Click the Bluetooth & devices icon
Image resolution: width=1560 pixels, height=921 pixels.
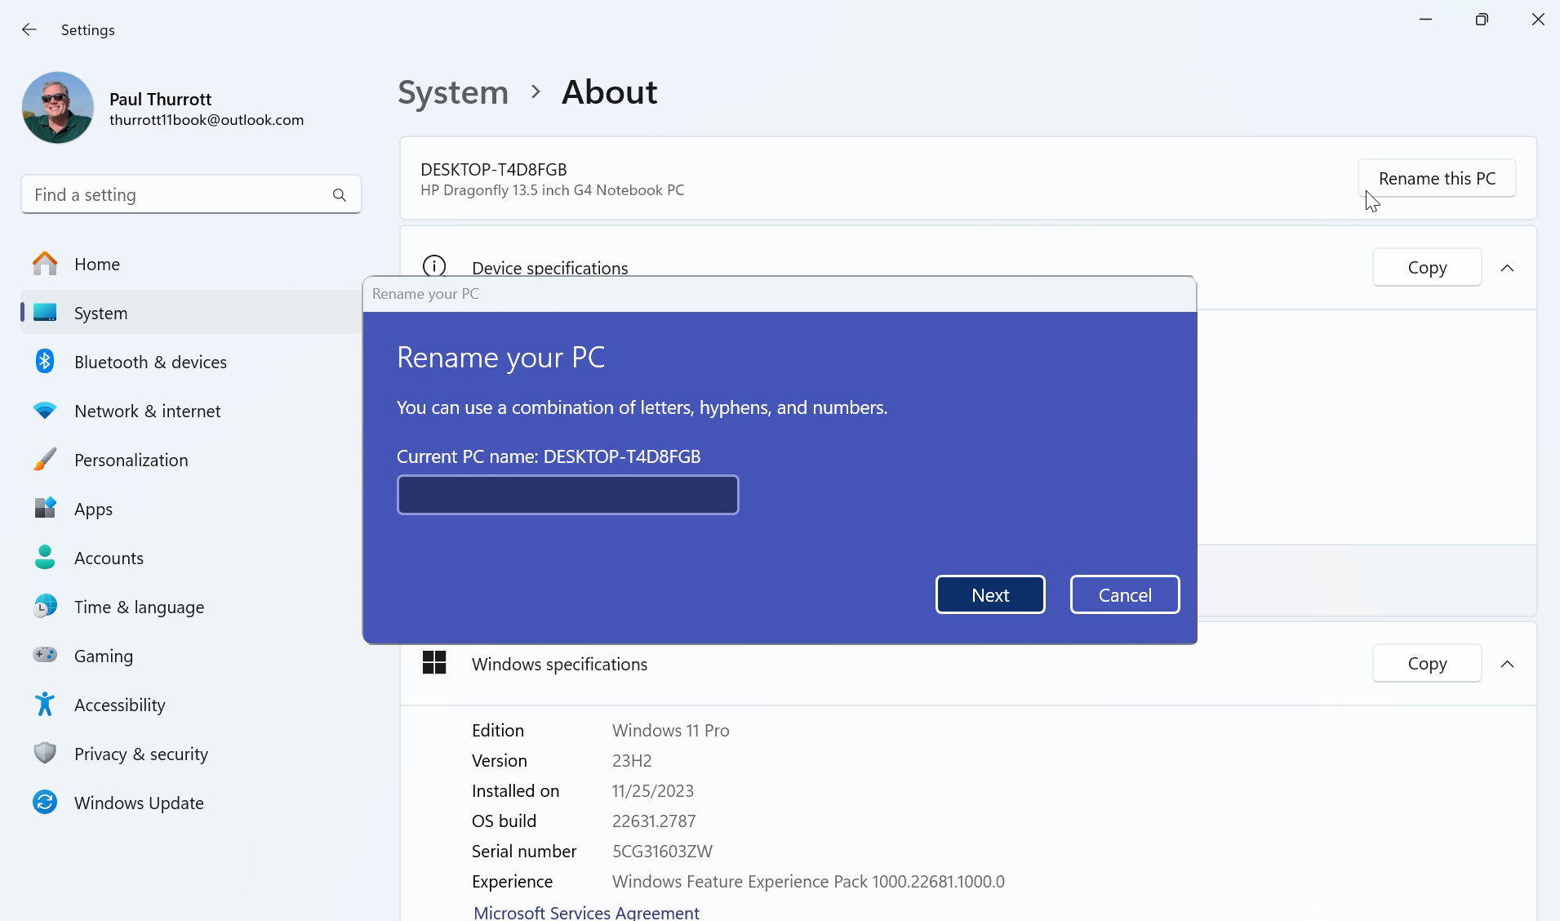click(45, 362)
